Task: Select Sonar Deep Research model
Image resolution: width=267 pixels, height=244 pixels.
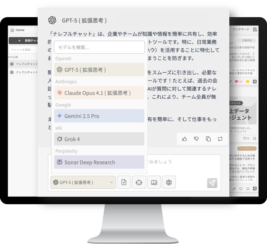Action: tap(99, 162)
